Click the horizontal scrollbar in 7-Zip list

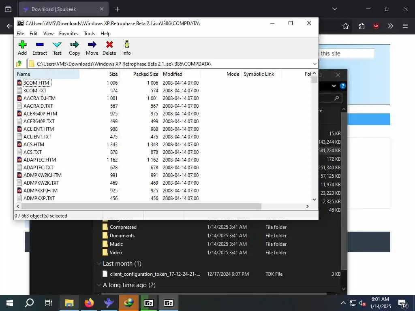141,206
